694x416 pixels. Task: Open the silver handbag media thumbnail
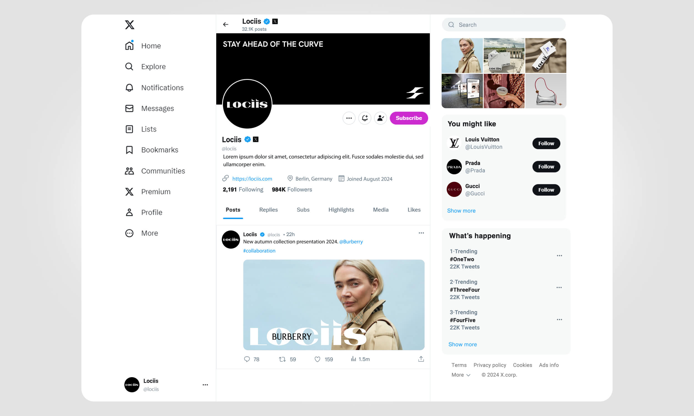545,91
